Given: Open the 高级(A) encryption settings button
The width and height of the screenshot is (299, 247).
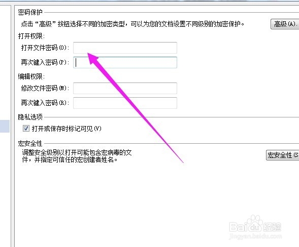Looking at the screenshot, I should point(285,24).
